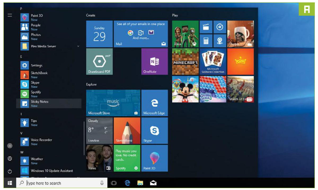Click the Windows Start button
Image resolution: width=318 pixels, height=190 pixels.
[x=10, y=183]
